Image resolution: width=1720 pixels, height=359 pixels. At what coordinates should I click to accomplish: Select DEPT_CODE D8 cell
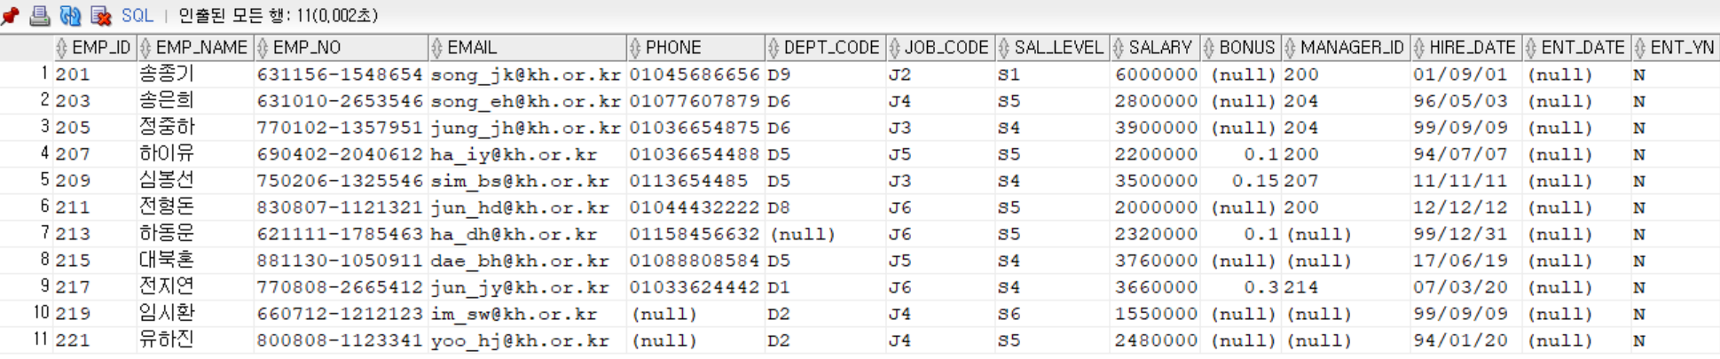pos(825,207)
